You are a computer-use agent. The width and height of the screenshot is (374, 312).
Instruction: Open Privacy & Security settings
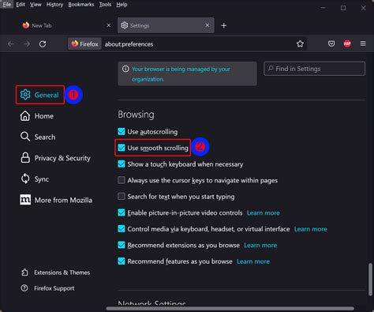coord(55,158)
